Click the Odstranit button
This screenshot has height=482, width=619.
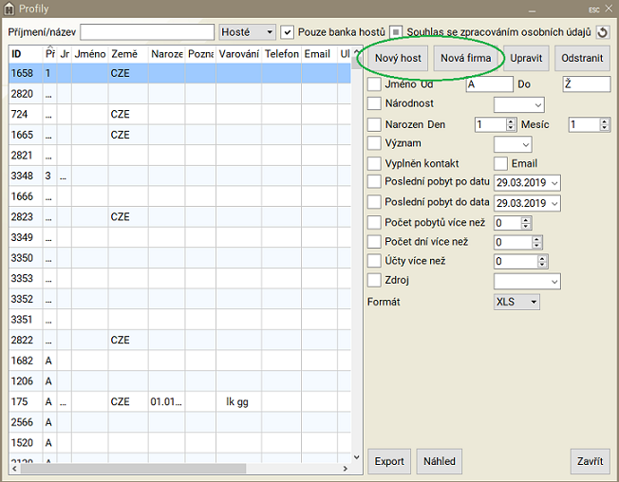pyautogui.click(x=582, y=58)
